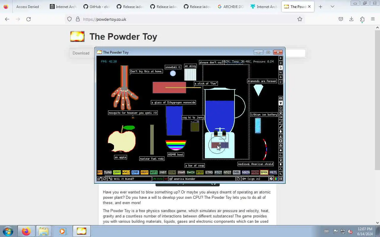The width and height of the screenshot is (380, 237).
Task: Open the Solids square category icon
Action: [281, 141]
